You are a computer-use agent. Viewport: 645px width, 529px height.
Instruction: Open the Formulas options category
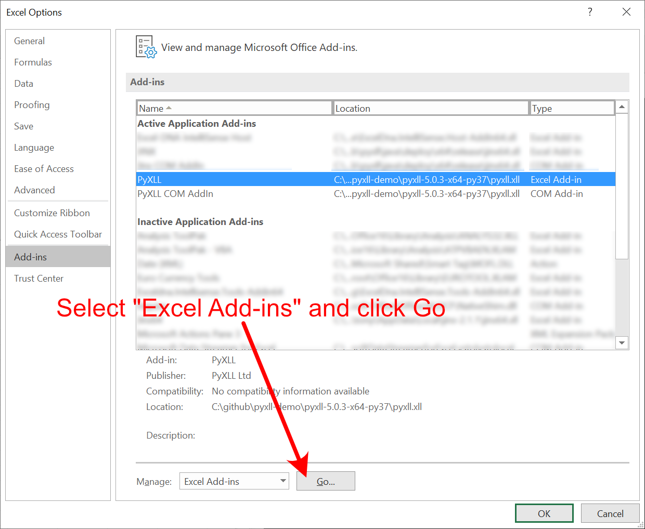[x=33, y=62]
